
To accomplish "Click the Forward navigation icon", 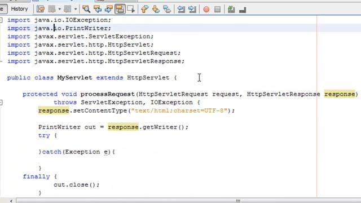I will click(68, 9).
